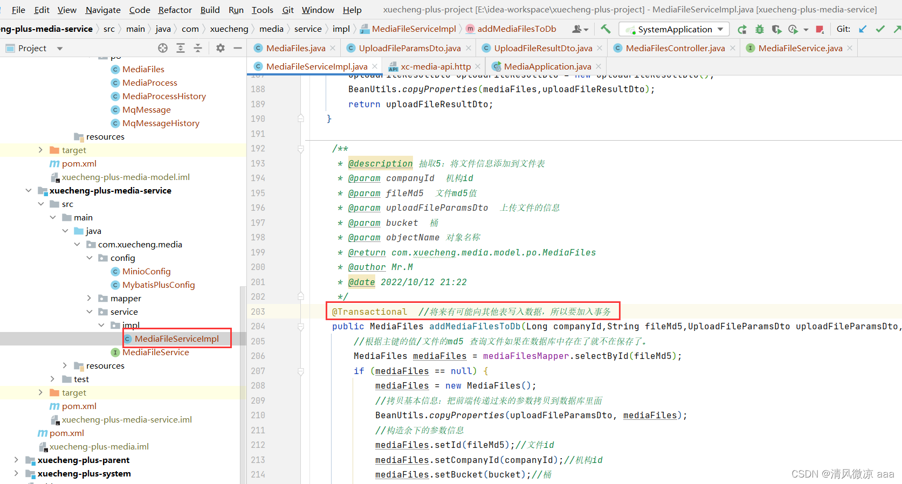Viewport: 902px width, 484px height.
Task: Toggle the code fold marker at line 192
Action: click(x=301, y=149)
